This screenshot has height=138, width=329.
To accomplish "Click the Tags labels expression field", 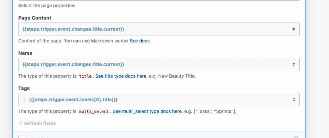I will point(156,100).
